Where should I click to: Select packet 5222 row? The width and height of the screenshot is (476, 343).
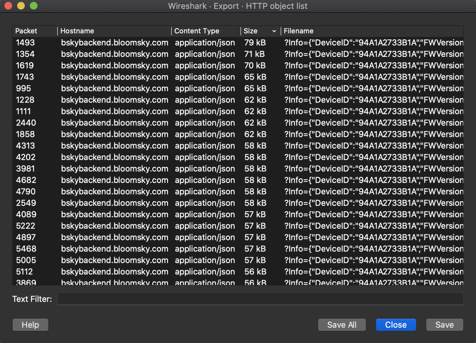coord(238,226)
